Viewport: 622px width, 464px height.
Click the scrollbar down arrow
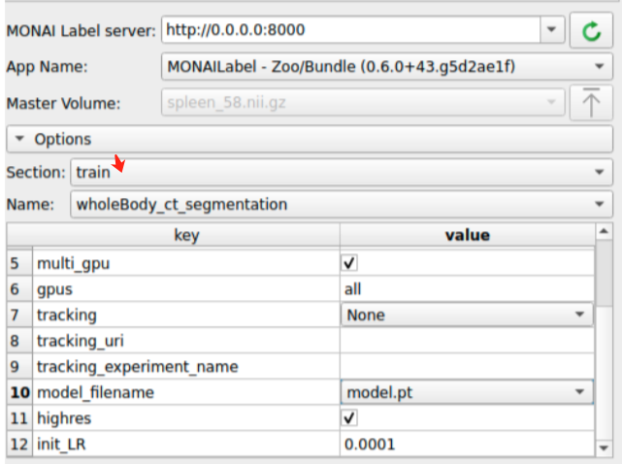pyautogui.click(x=604, y=447)
